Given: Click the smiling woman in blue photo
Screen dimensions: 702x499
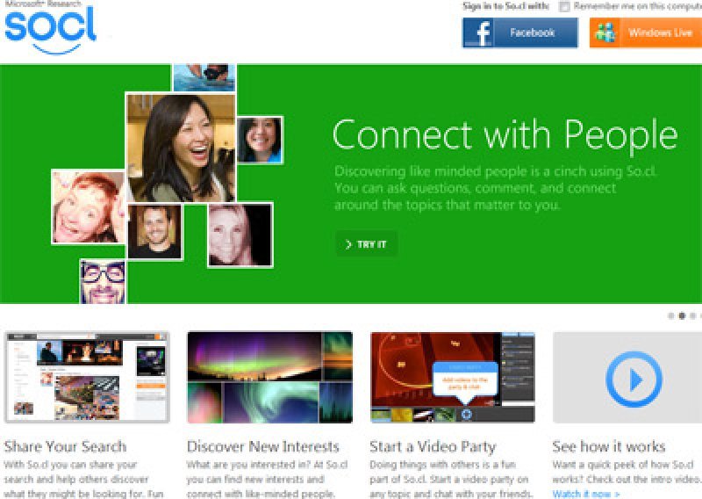Looking at the screenshot, I should pos(260,140).
